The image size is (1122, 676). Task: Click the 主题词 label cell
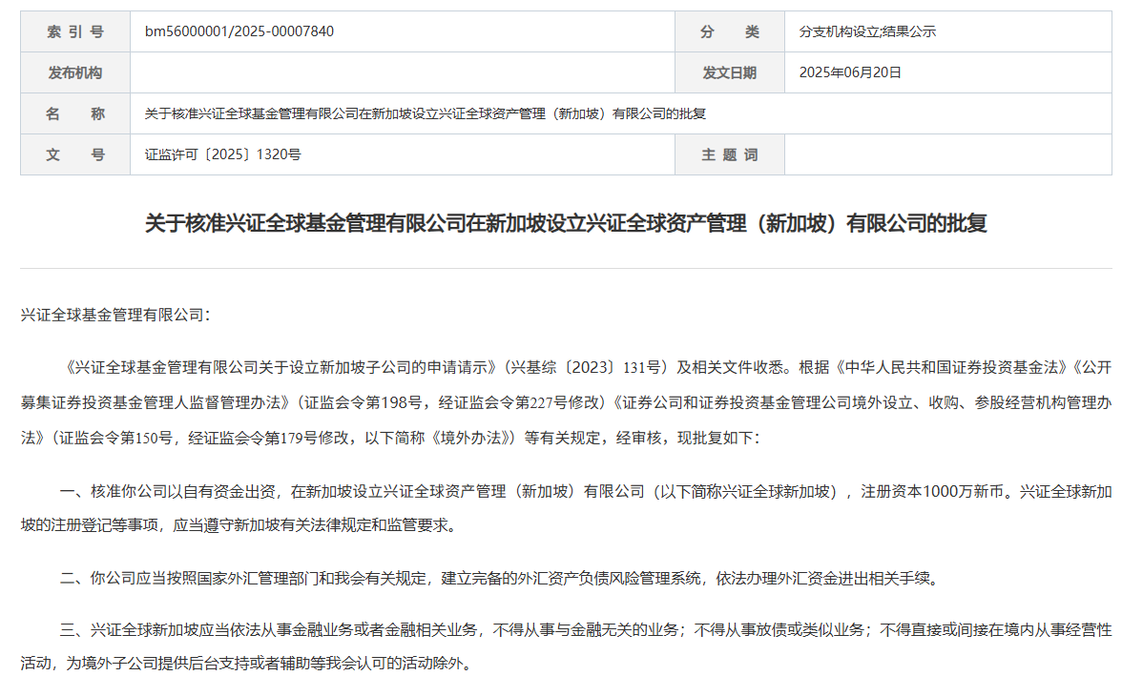729,154
